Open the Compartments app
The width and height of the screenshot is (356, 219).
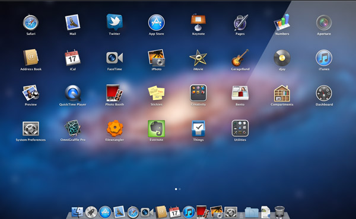click(282, 94)
